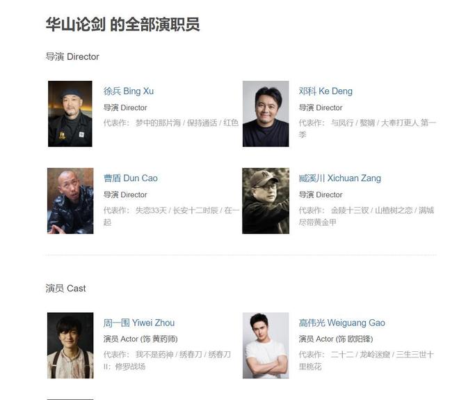Open Weiguang Gao's actor profile link
459x400 pixels.
[342, 323]
